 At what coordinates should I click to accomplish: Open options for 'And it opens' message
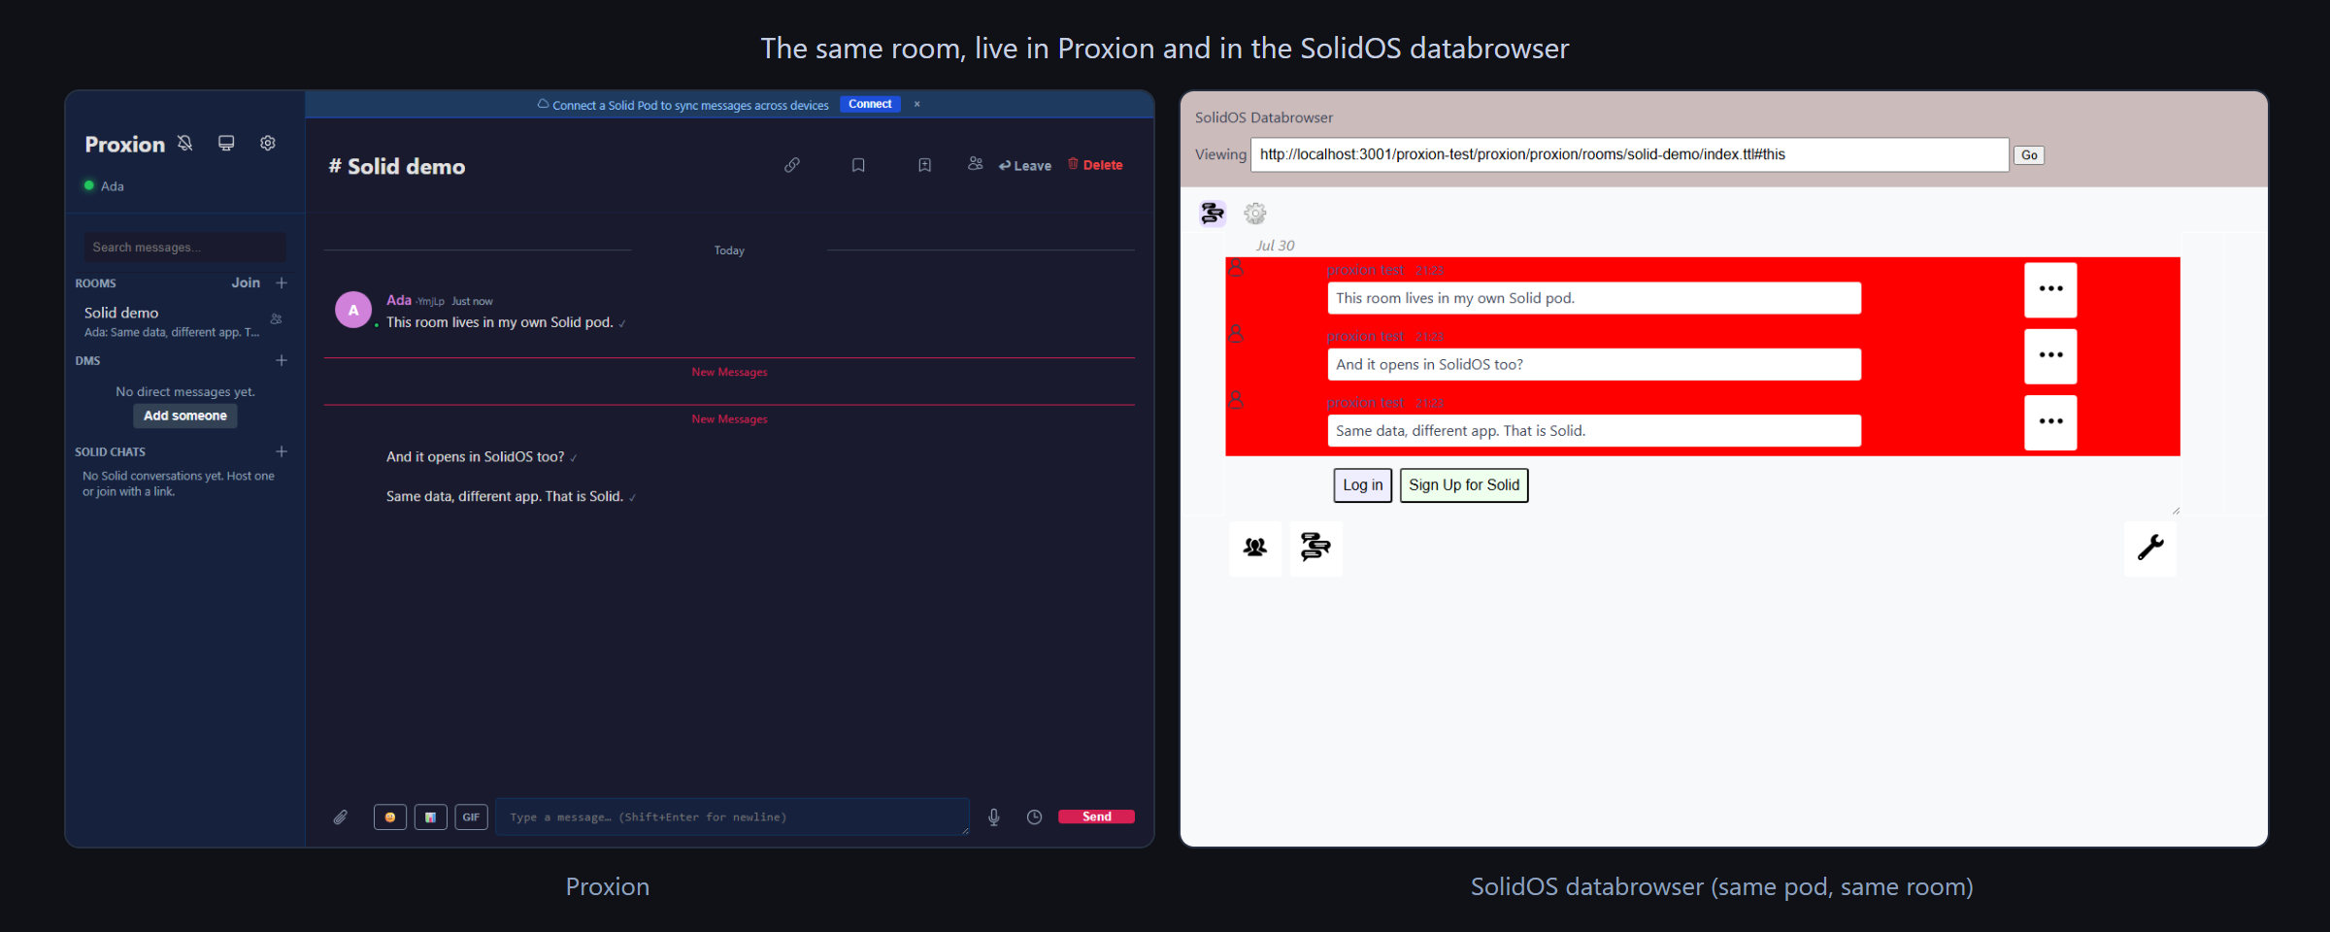(x=2050, y=355)
